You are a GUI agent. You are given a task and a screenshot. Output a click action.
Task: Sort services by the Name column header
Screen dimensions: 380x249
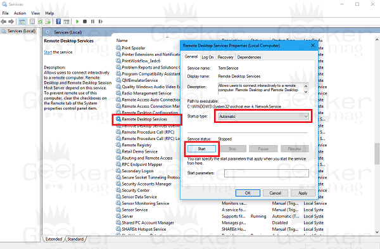coord(122,41)
